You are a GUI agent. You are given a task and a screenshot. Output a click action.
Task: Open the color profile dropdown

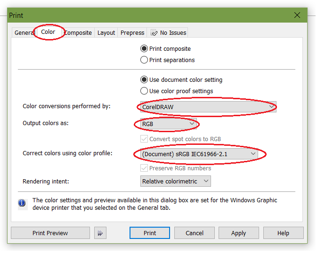click(x=199, y=154)
